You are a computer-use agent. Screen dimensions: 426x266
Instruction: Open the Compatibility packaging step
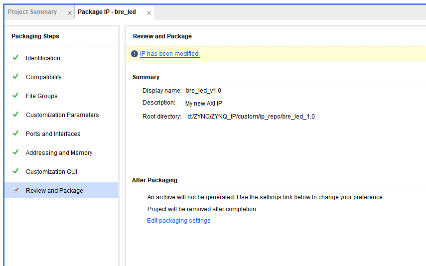point(44,77)
